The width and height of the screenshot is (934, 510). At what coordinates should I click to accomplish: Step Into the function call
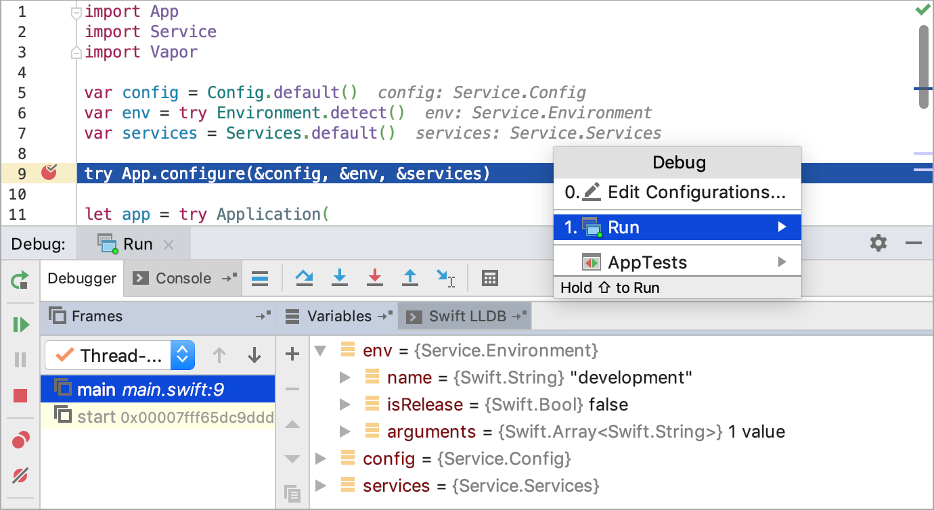pos(340,277)
